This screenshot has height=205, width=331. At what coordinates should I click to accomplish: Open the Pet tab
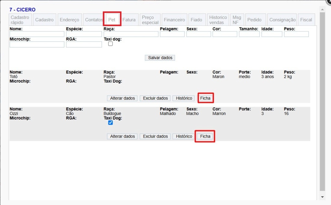[x=112, y=20]
